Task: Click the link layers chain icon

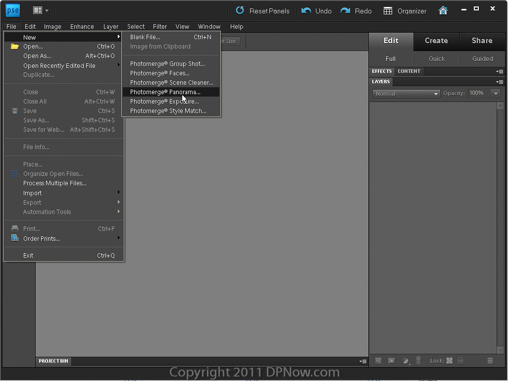Action: (x=418, y=361)
